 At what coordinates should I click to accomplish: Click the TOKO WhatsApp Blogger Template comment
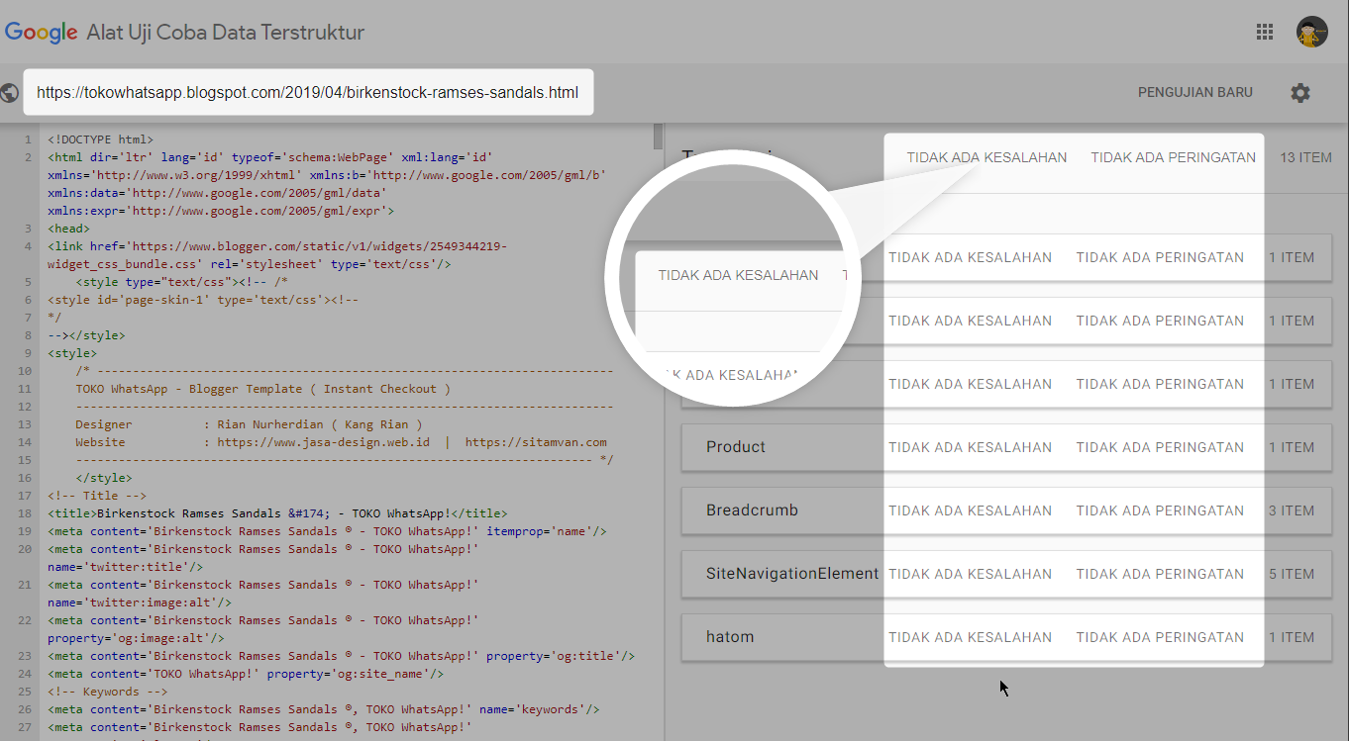[262, 389]
